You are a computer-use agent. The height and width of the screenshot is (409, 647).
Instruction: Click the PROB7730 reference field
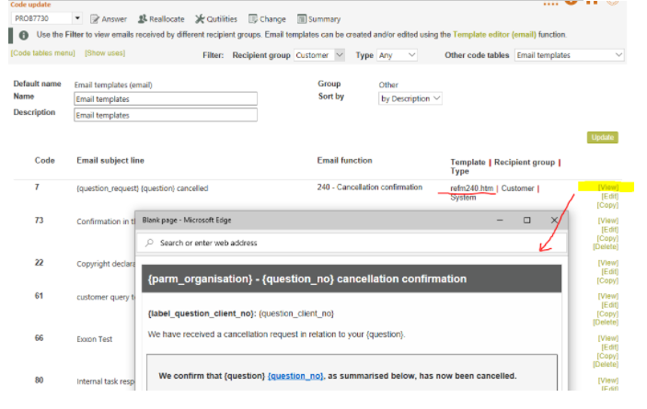click(x=42, y=18)
